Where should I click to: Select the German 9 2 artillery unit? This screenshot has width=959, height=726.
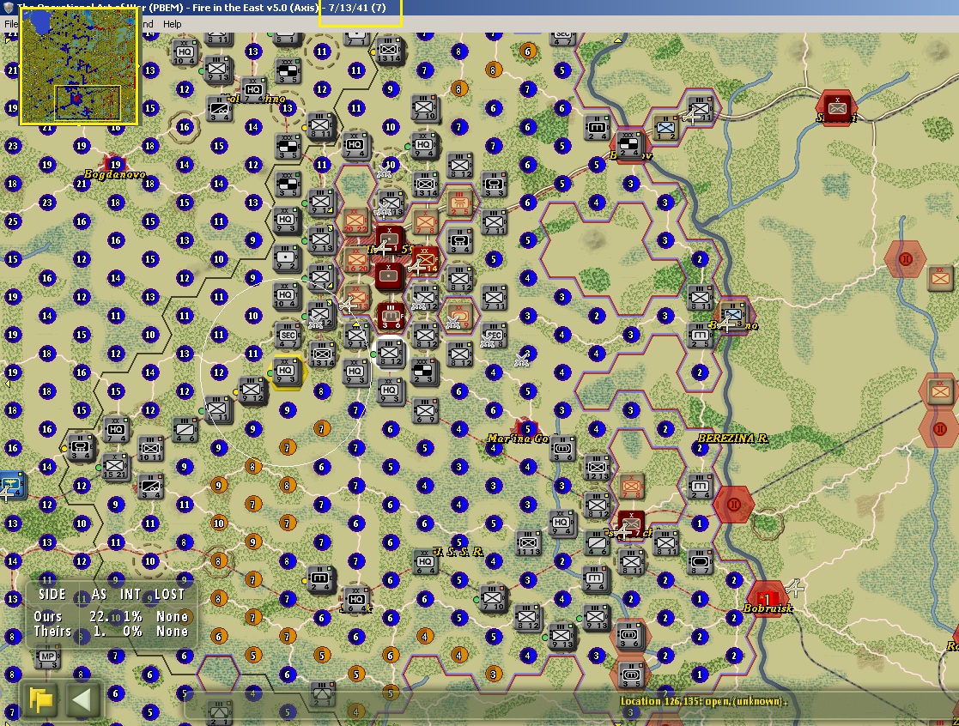pos(286,259)
